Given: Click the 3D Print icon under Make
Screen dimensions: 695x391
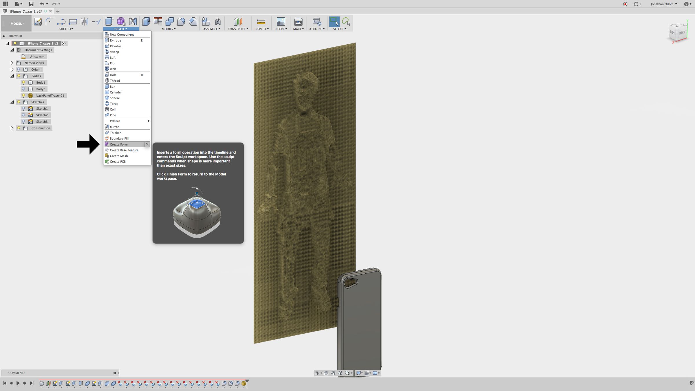Looking at the screenshot, I should point(298,22).
